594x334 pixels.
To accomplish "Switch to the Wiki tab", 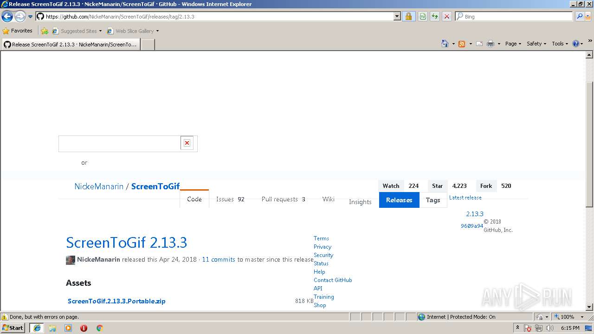I will 329,199.
